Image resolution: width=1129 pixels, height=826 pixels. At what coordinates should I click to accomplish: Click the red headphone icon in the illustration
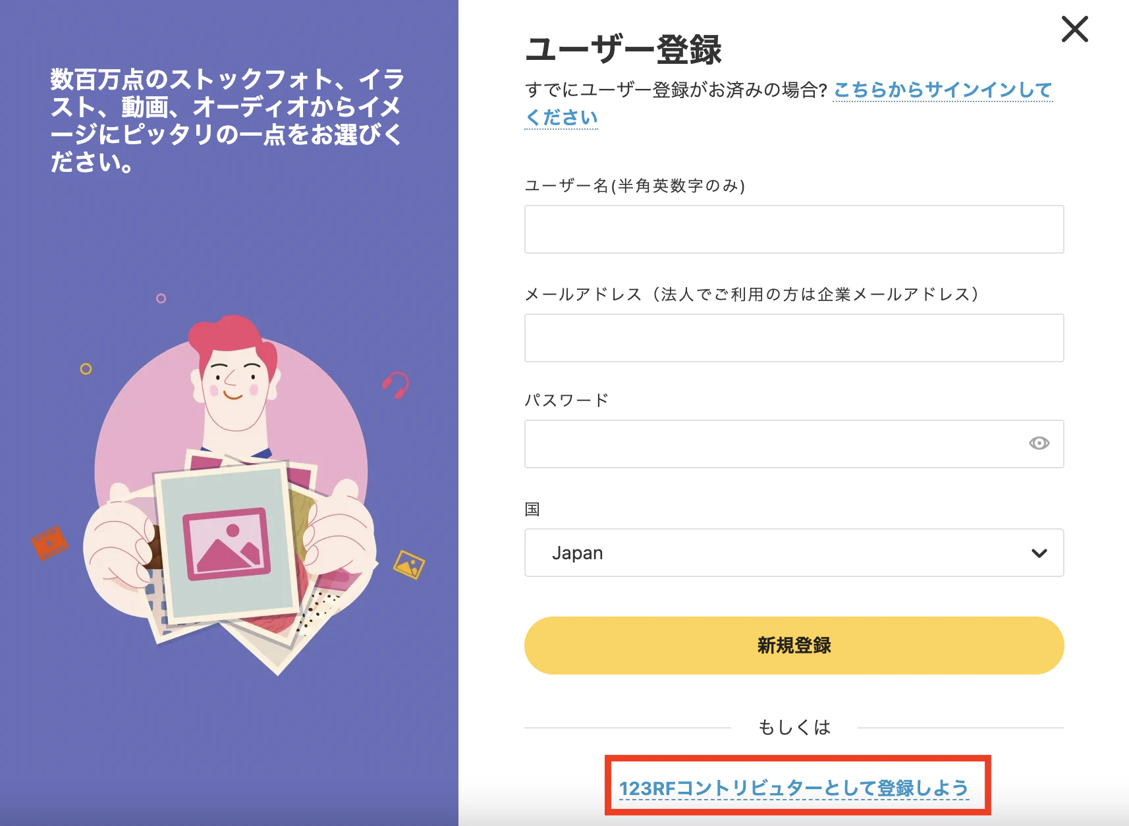[x=396, y=385]
